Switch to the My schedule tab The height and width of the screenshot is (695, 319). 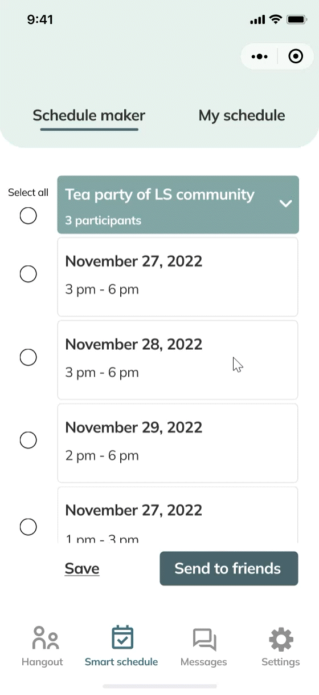point(242,115)
